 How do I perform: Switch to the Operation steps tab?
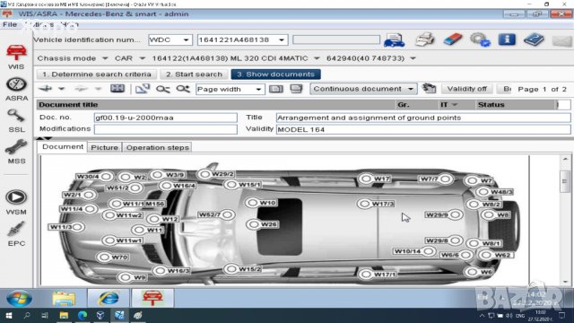point(158,147)
